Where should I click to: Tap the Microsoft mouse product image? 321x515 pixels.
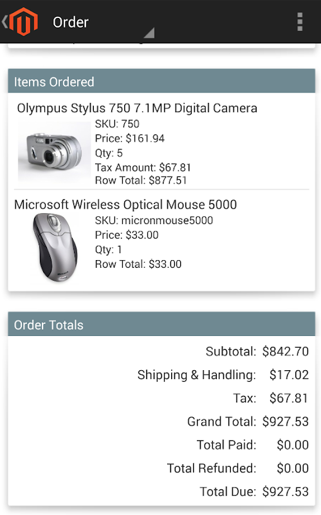(x=55, y=247)
